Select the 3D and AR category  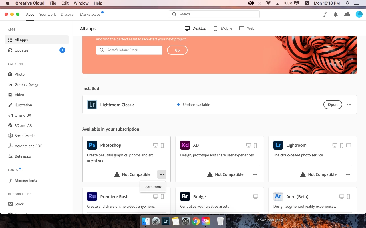coord(37,125)
